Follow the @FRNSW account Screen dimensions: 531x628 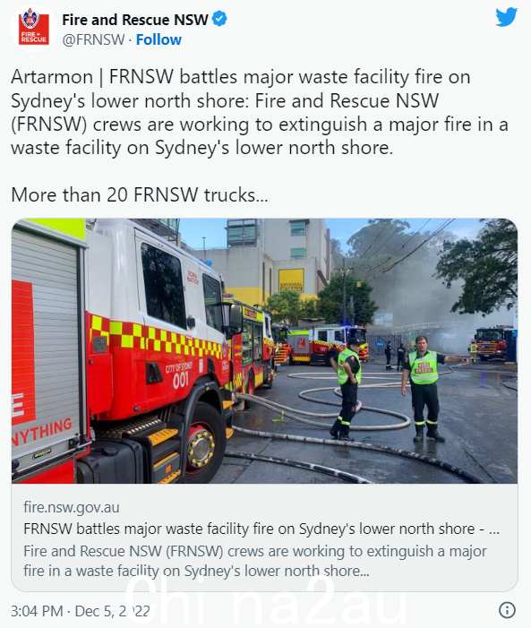(158, 39)
